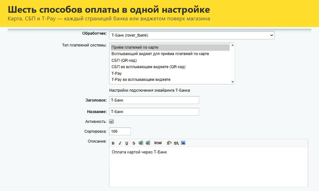Viewport: 319px width, 191px height.
Task: Remove link using second globe-chain icon
Action: 148,143
